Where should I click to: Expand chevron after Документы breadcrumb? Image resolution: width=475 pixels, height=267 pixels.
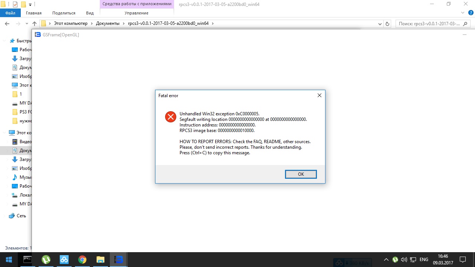(x=124, y=23)
